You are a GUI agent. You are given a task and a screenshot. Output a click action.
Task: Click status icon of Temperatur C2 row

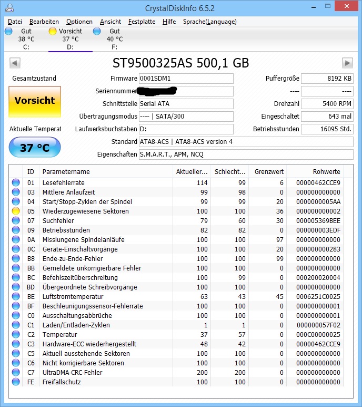tap(16, 334)
